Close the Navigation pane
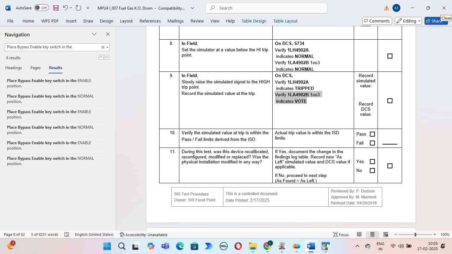Image resolution: width=452 pixels, height=254 pixels. (108, 34)
